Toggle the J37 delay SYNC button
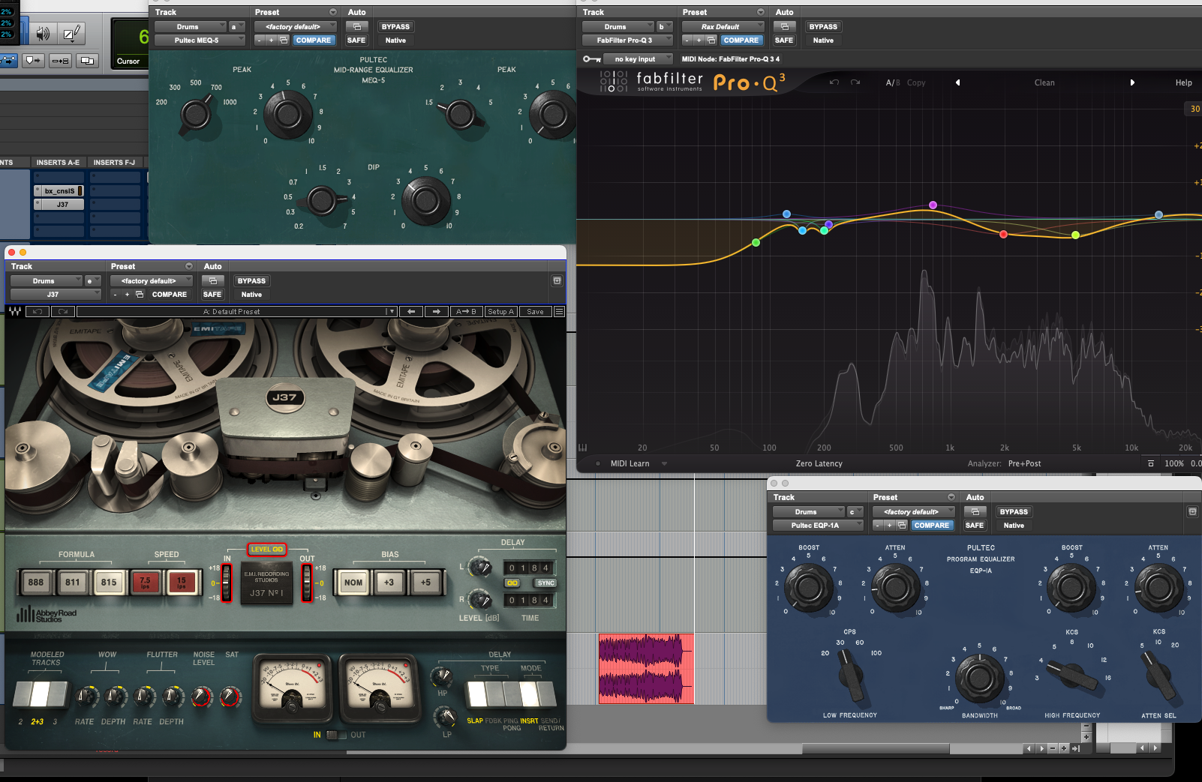 click(x=545, y=583)
